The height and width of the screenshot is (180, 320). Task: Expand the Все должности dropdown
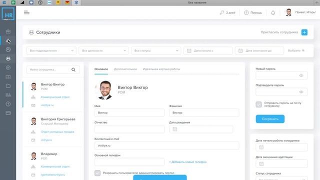[103, 50]
